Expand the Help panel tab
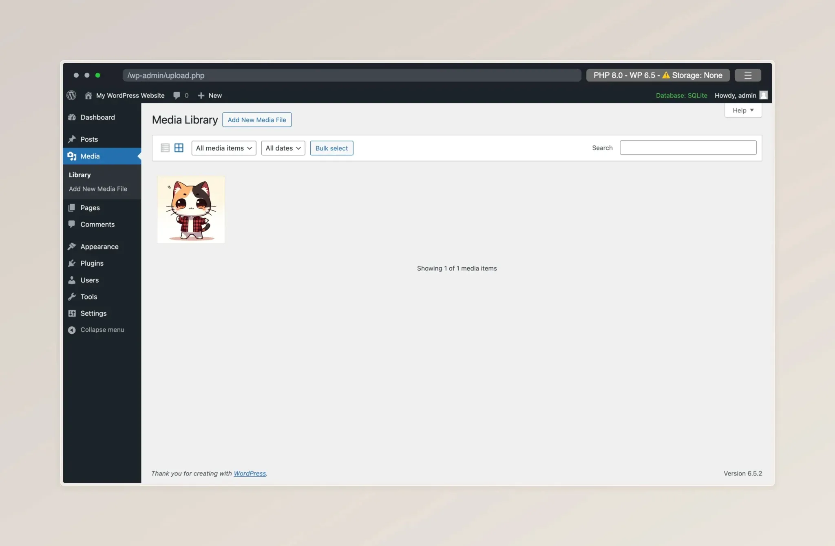 click(x=743, y=110)
